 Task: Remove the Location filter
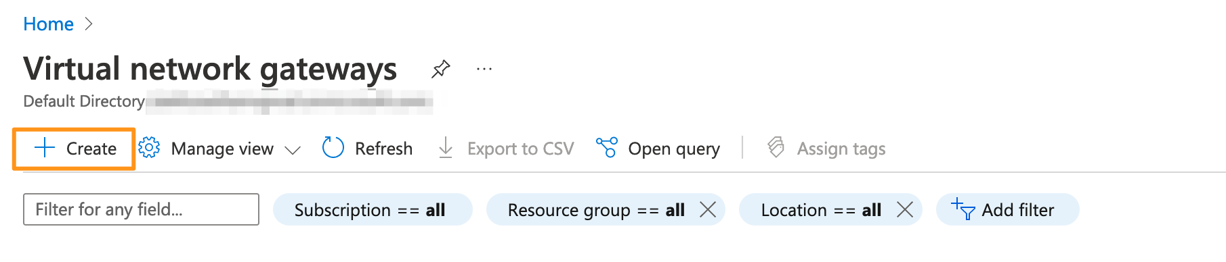click(905, 210)
